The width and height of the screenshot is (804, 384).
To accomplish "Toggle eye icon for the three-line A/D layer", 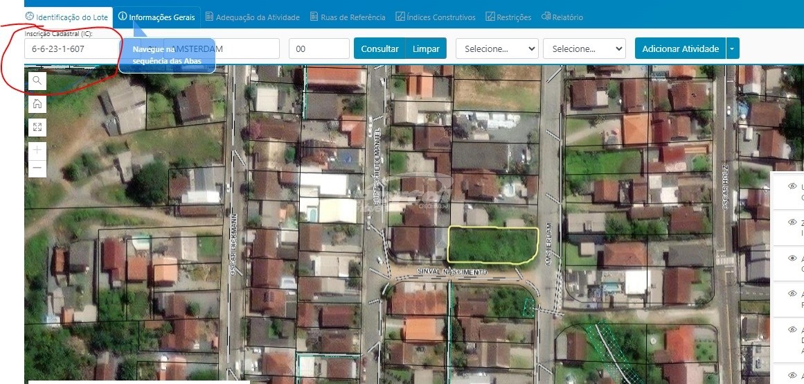I will pyautogui.click(x=792, y=329).
